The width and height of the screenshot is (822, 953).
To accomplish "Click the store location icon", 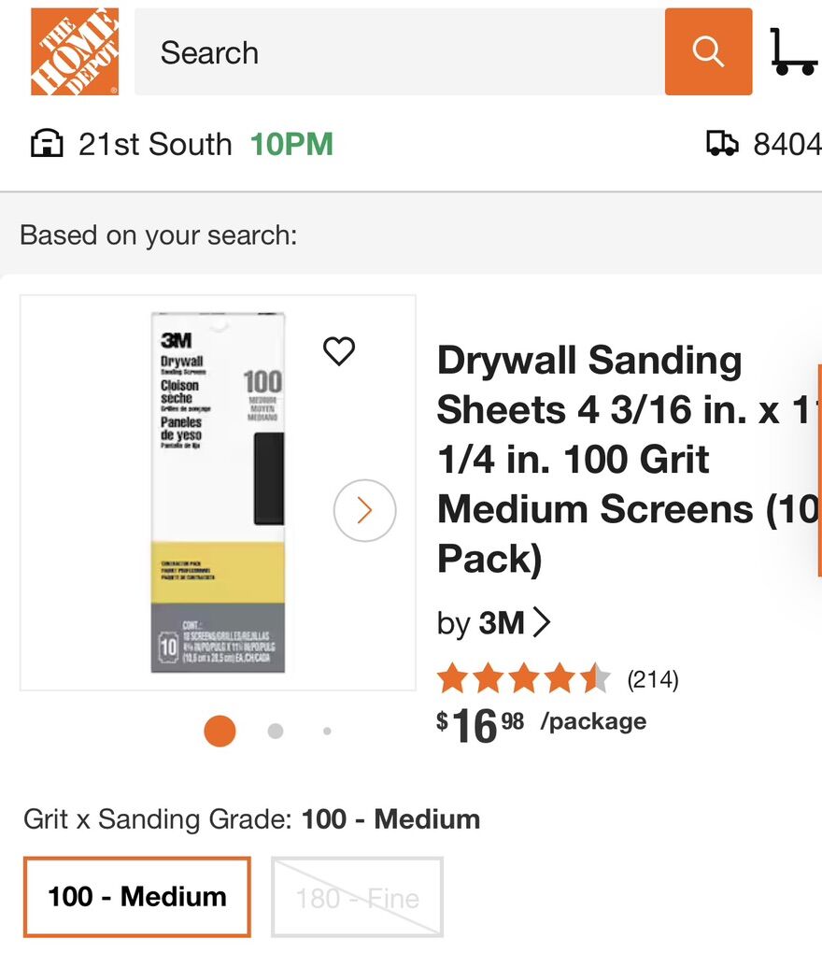I will pos(47,145).
